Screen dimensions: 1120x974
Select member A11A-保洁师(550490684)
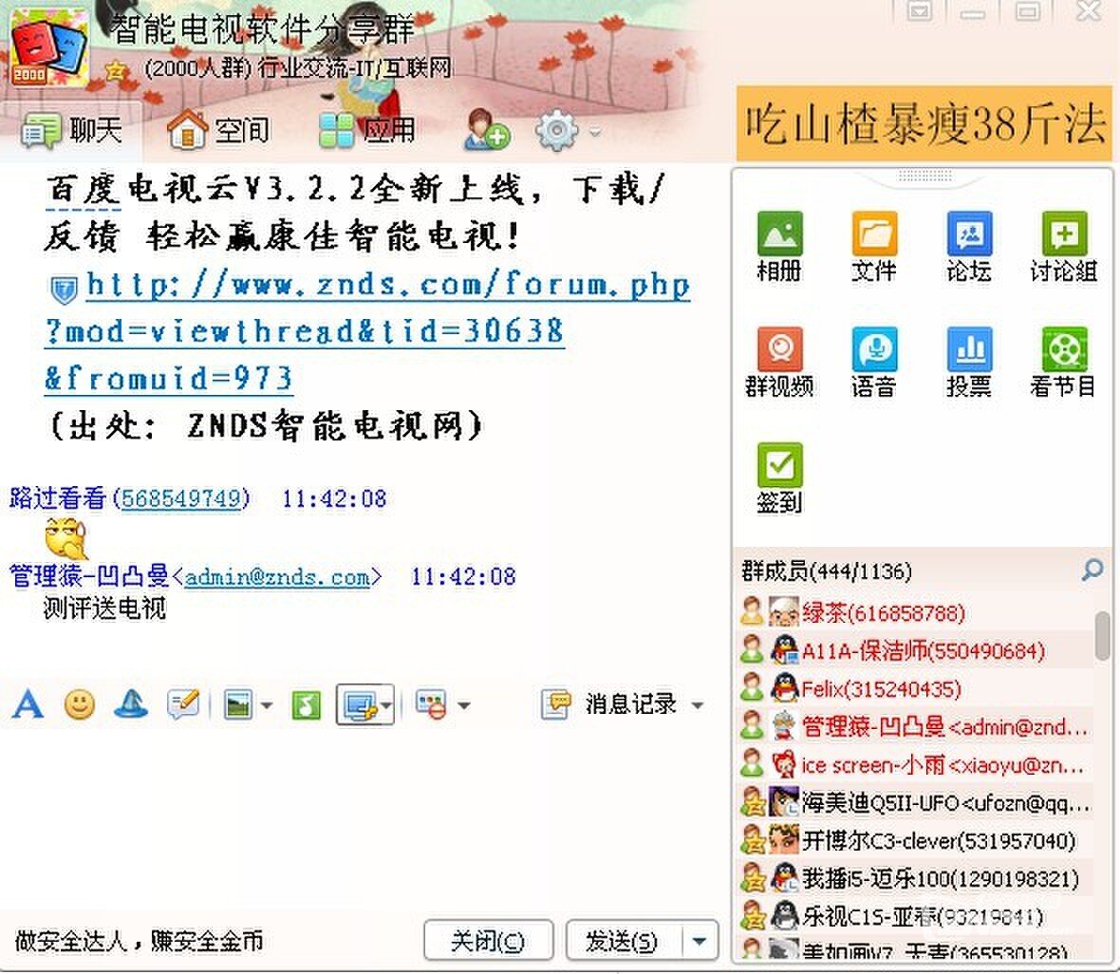point(914,650)
